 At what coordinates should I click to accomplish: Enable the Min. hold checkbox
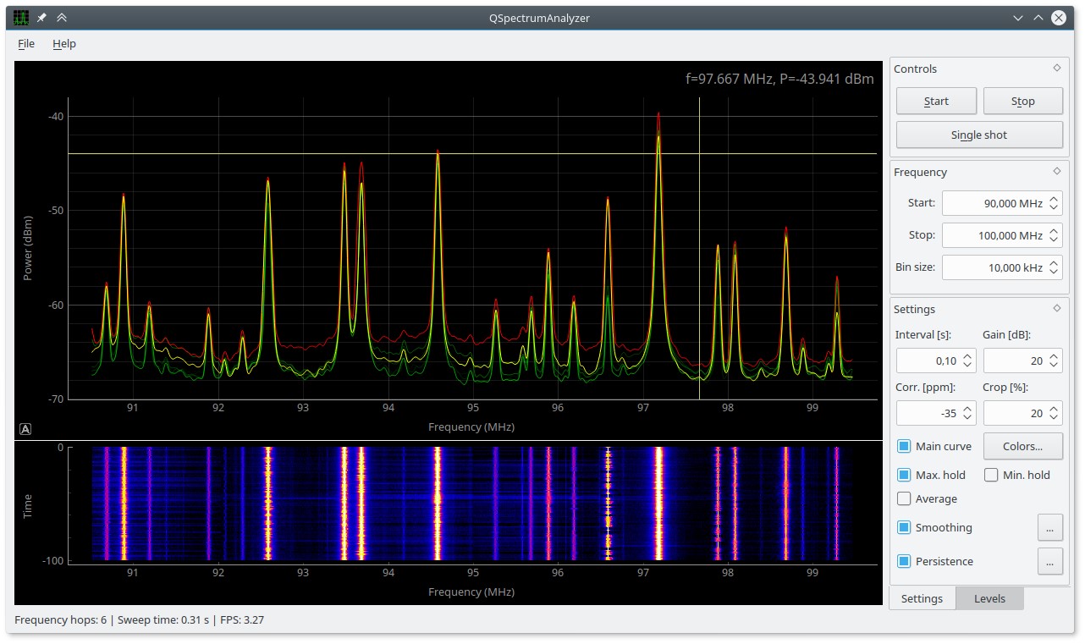(991, 475)
